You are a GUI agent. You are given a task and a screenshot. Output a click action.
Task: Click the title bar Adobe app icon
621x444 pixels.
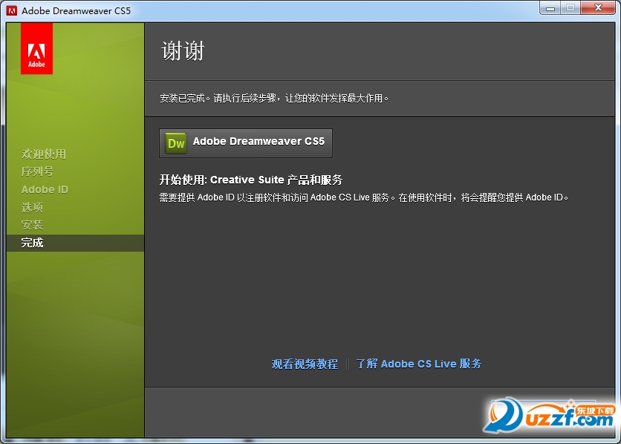(12, 10)
